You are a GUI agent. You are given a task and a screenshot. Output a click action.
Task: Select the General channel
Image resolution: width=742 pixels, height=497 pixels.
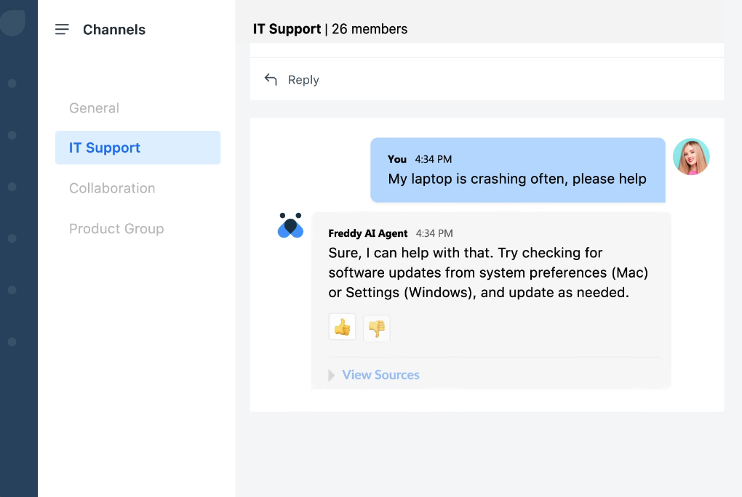click(94, 108)
